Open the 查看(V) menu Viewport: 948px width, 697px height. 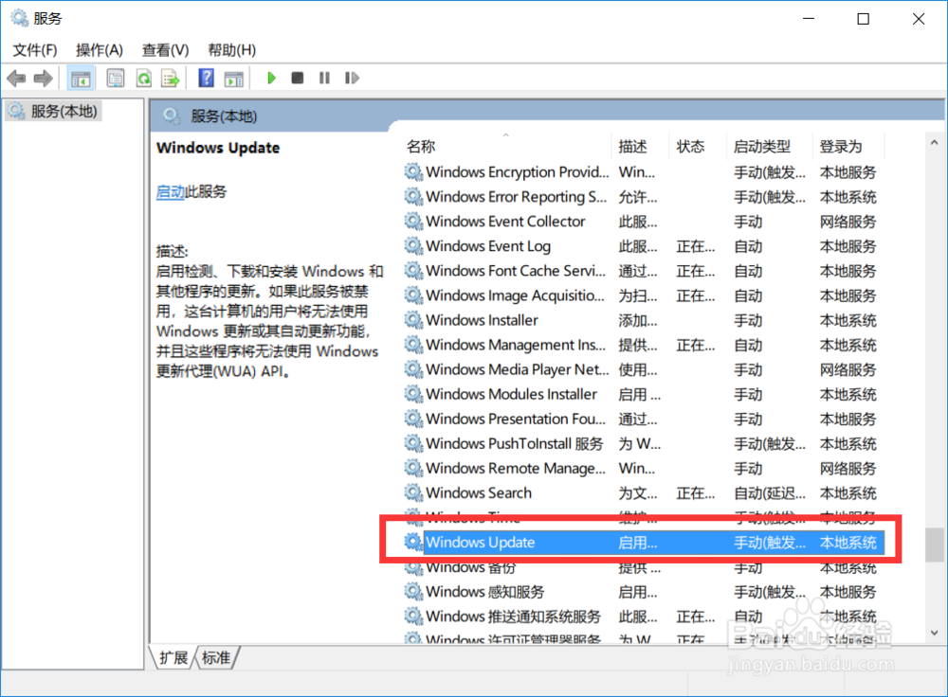[164, 49]
